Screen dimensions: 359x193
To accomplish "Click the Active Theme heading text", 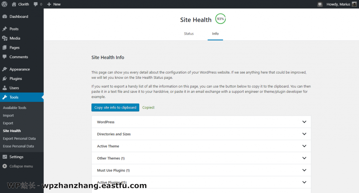I will [108, 146].
